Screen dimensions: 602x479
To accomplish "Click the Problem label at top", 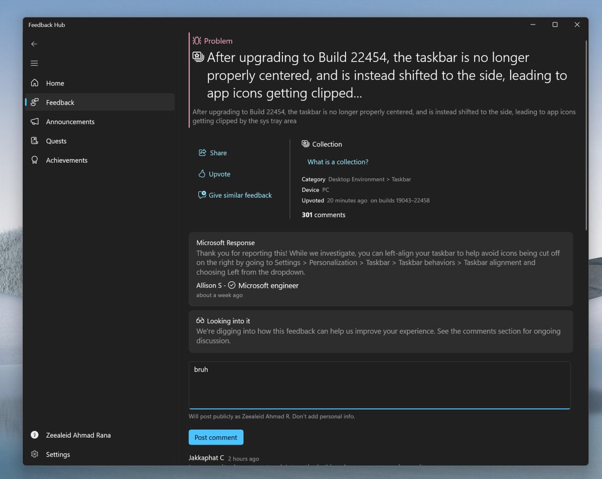I will [x=218, y=41].
